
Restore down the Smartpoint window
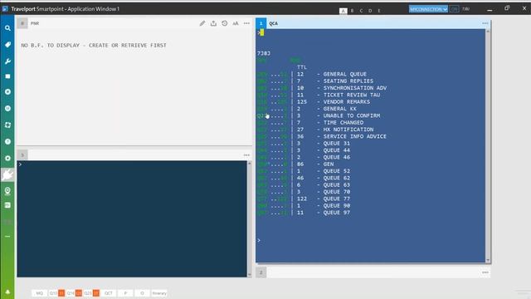(x=507, y=7)
